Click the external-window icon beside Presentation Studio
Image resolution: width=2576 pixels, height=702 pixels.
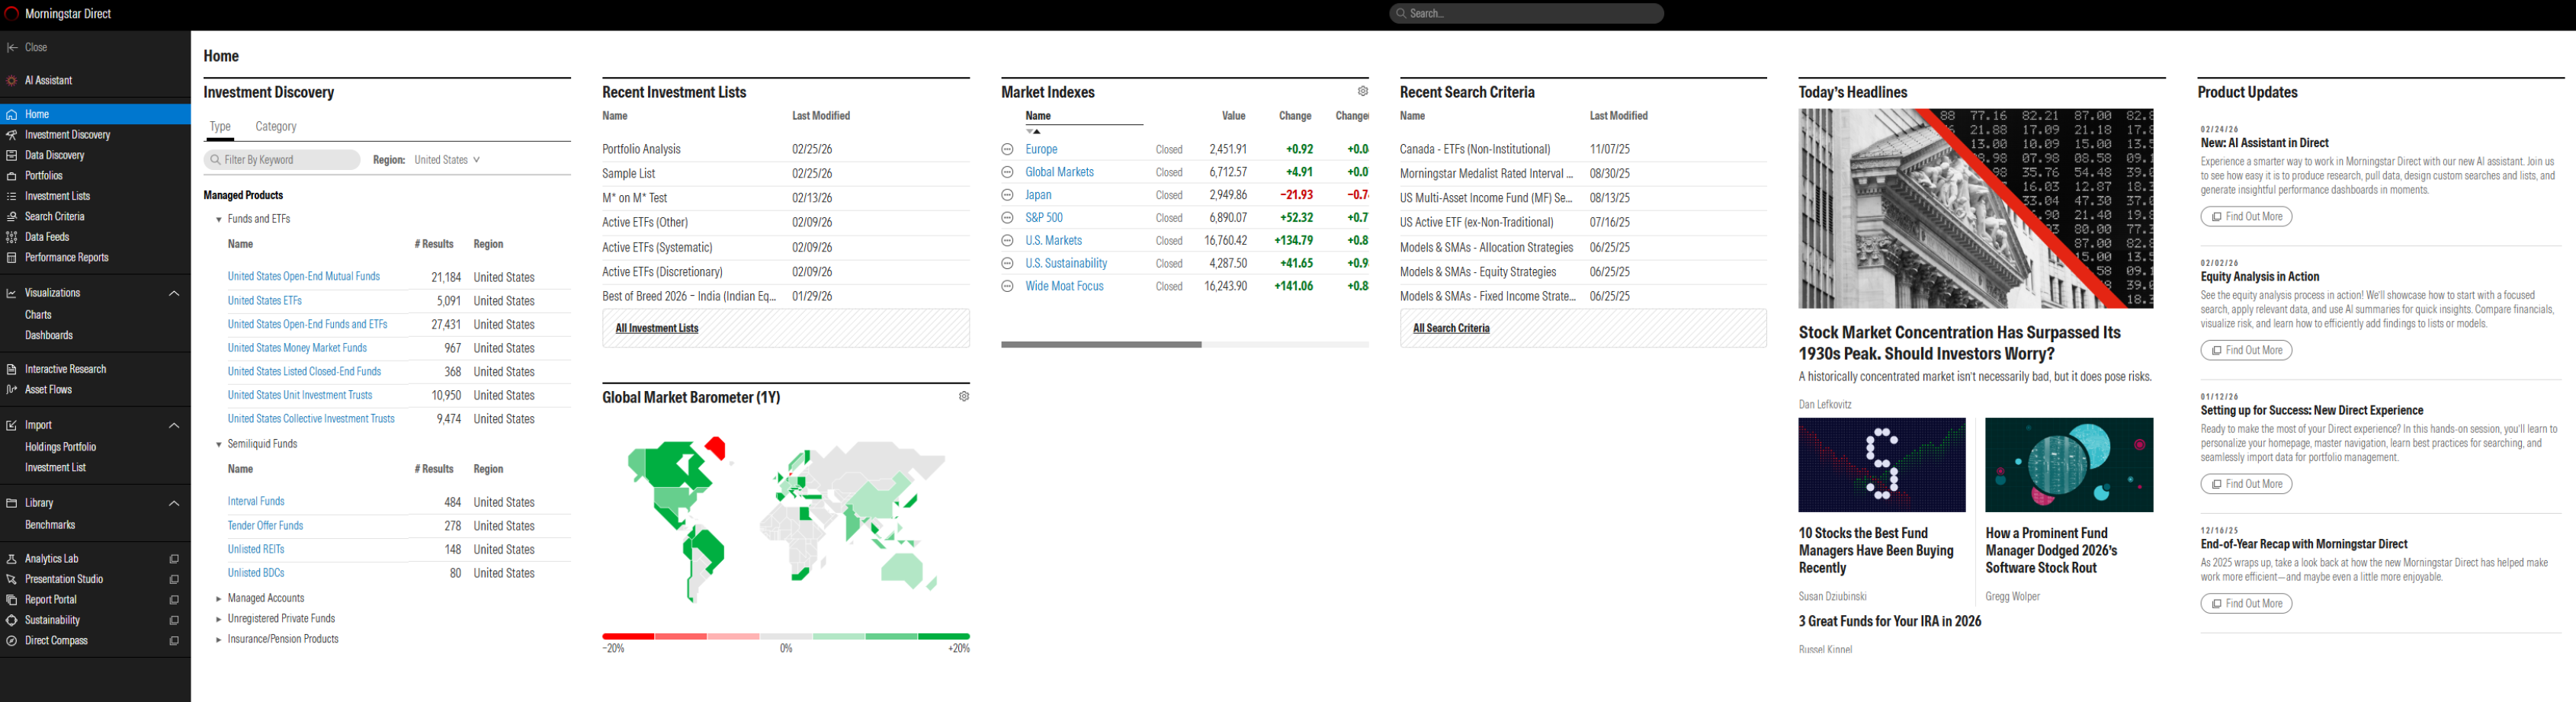pos(174,580)
